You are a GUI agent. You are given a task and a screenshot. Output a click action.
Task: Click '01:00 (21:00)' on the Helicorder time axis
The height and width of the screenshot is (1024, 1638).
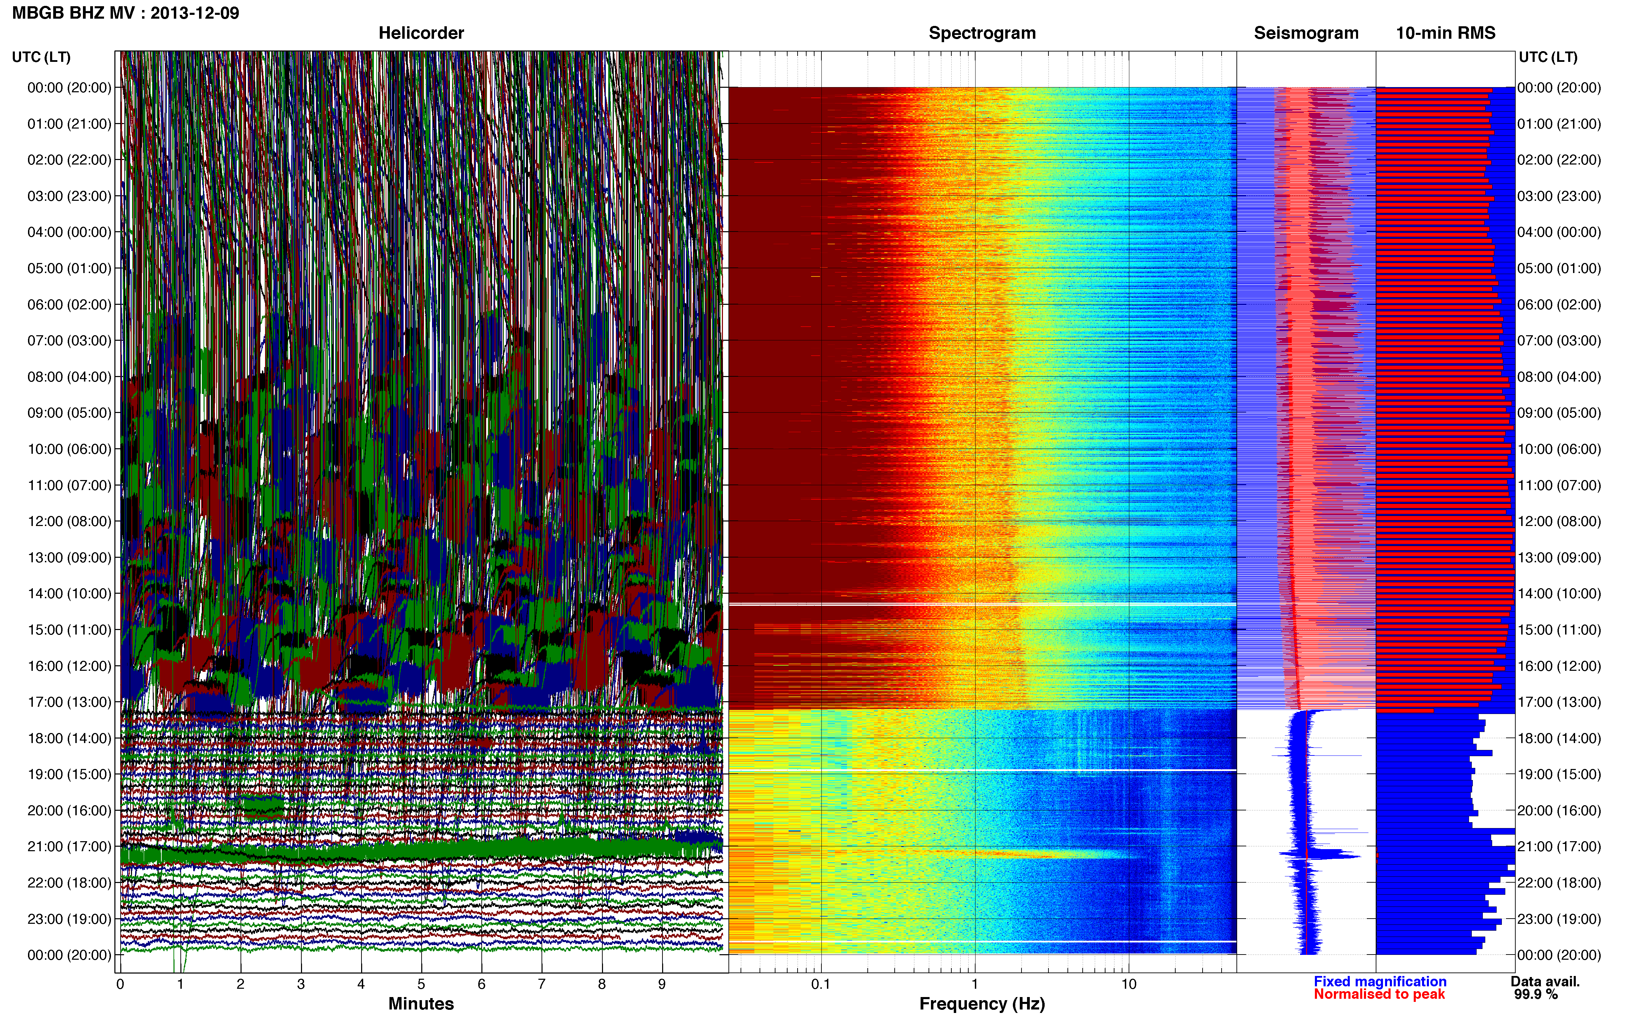pyautogui.click(x=69, y=124)
